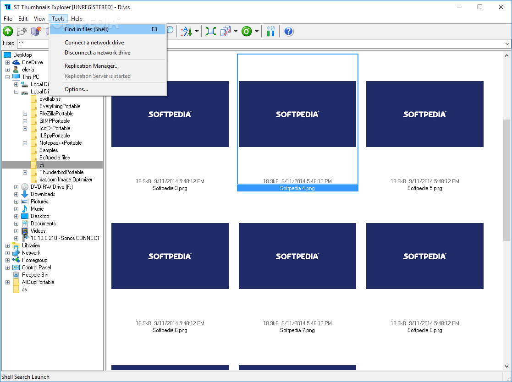Open the options tools wrench icon
This screenshot has height=382, width=512.
point(271,31)
